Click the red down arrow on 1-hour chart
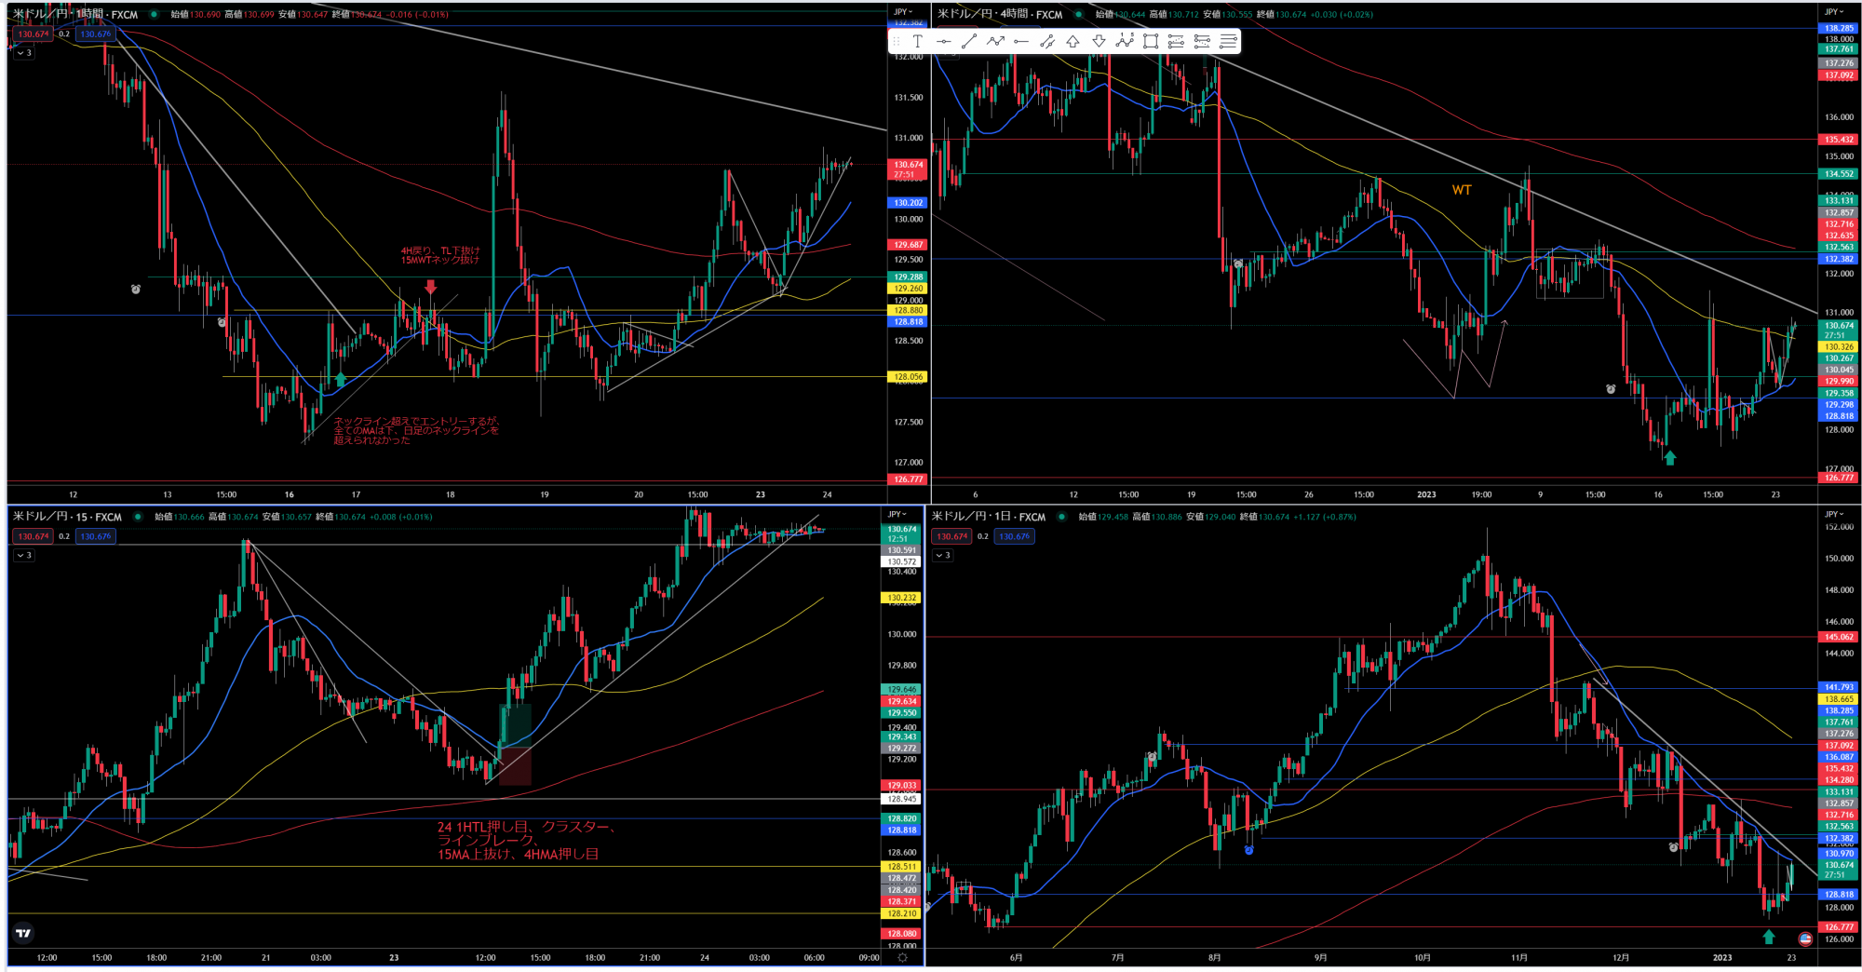The image size is (1862, 972). [430, 287]
